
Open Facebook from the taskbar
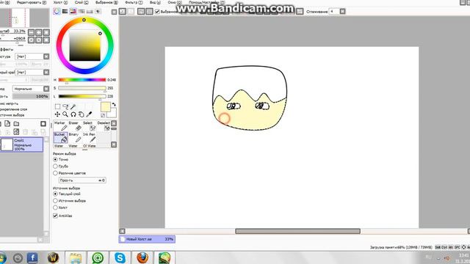pos(32,257)
